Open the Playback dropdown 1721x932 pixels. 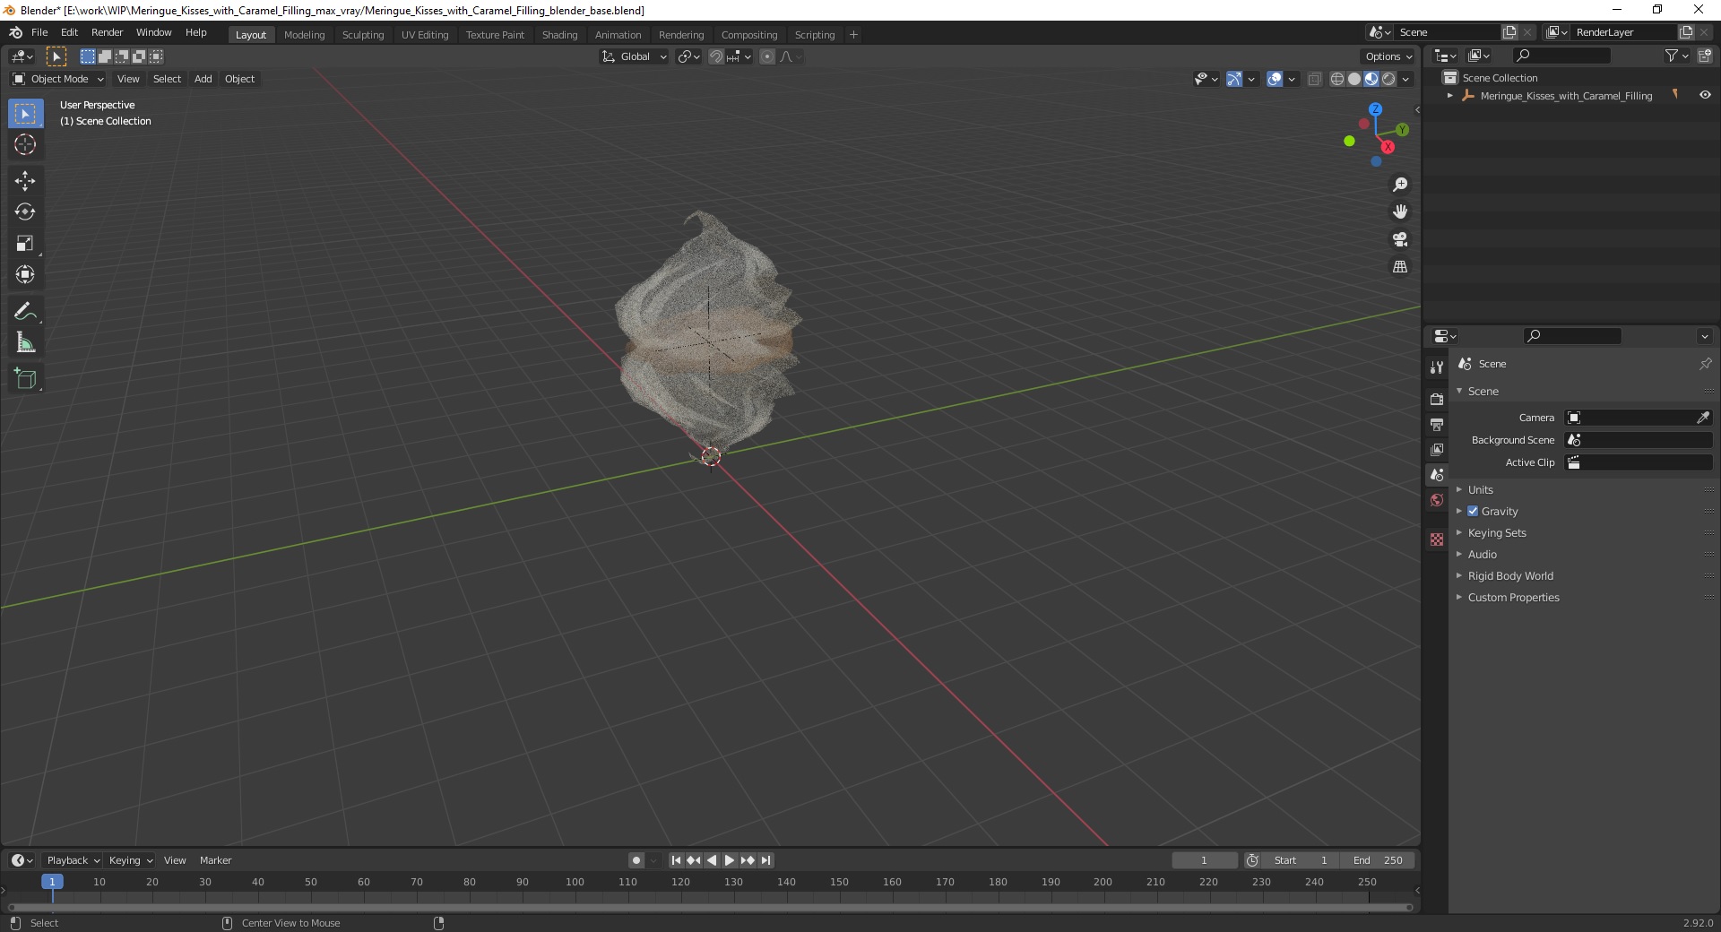point(72,860)
